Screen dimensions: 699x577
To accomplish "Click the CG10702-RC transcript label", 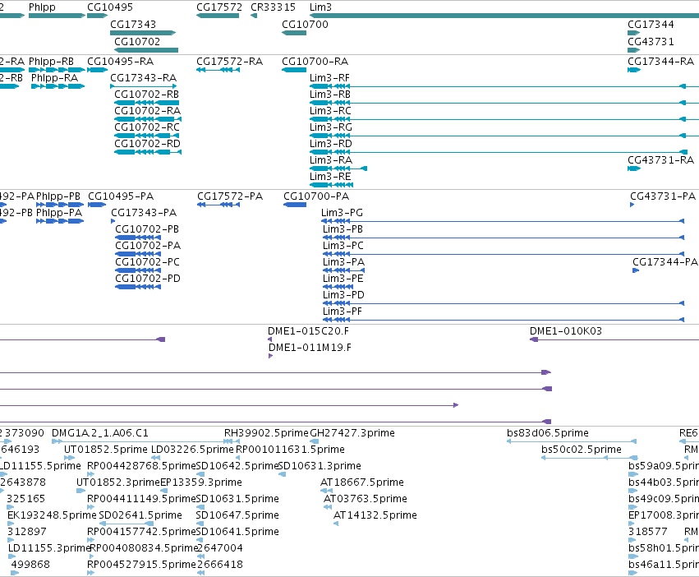I will pos(147,127).
